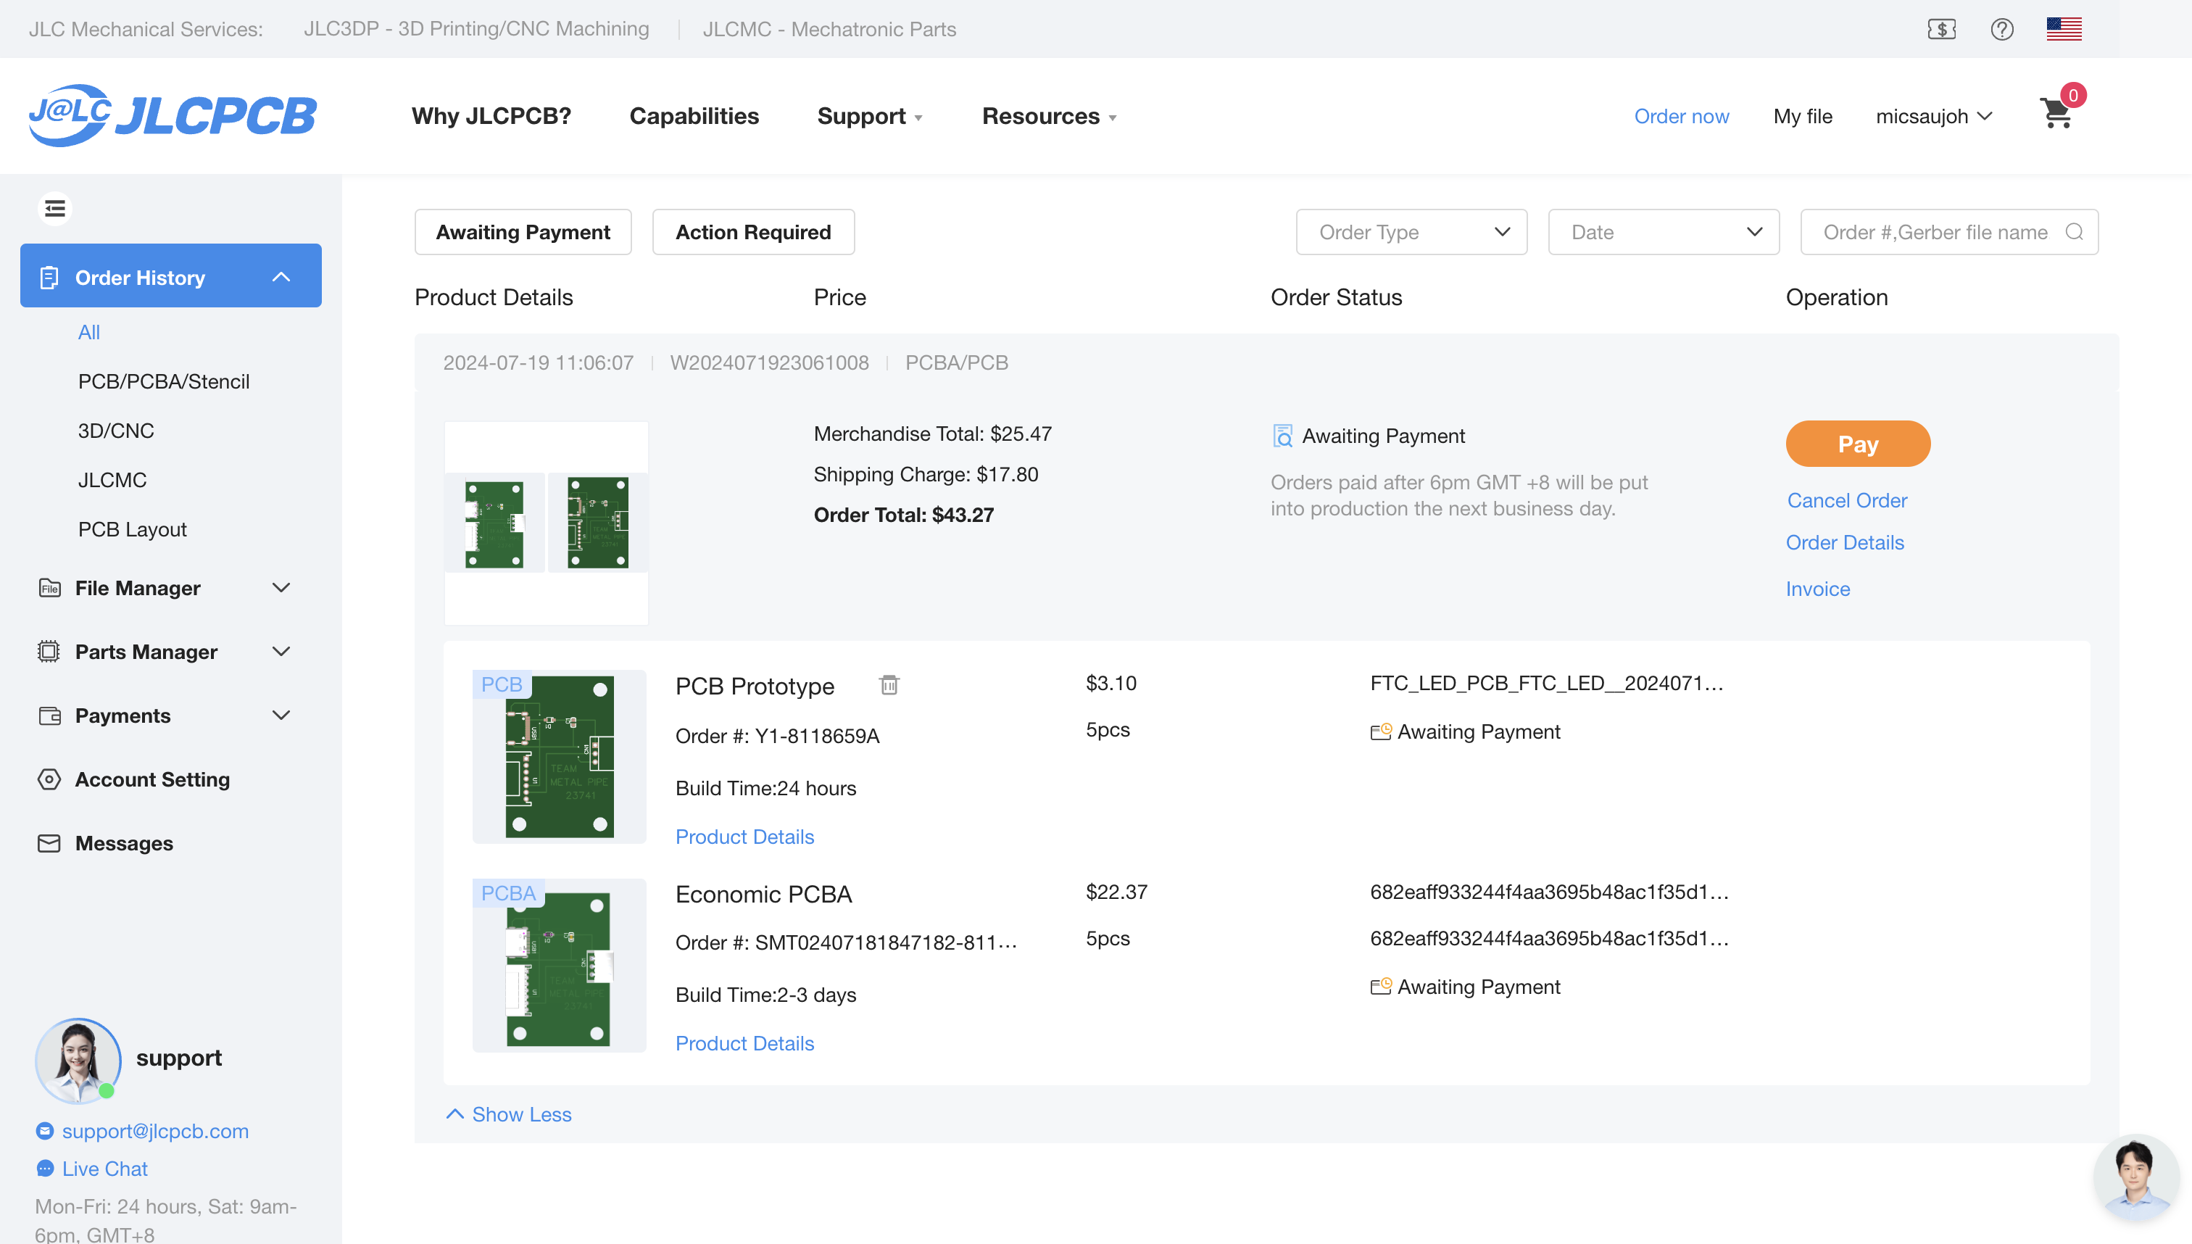Open the PCBA board thumbnail image

(x=559, y=966)
